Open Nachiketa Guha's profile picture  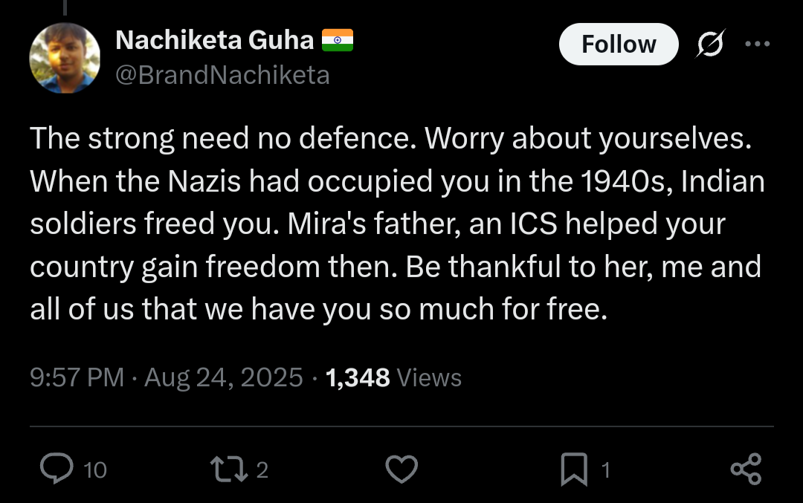click(65, 58)
